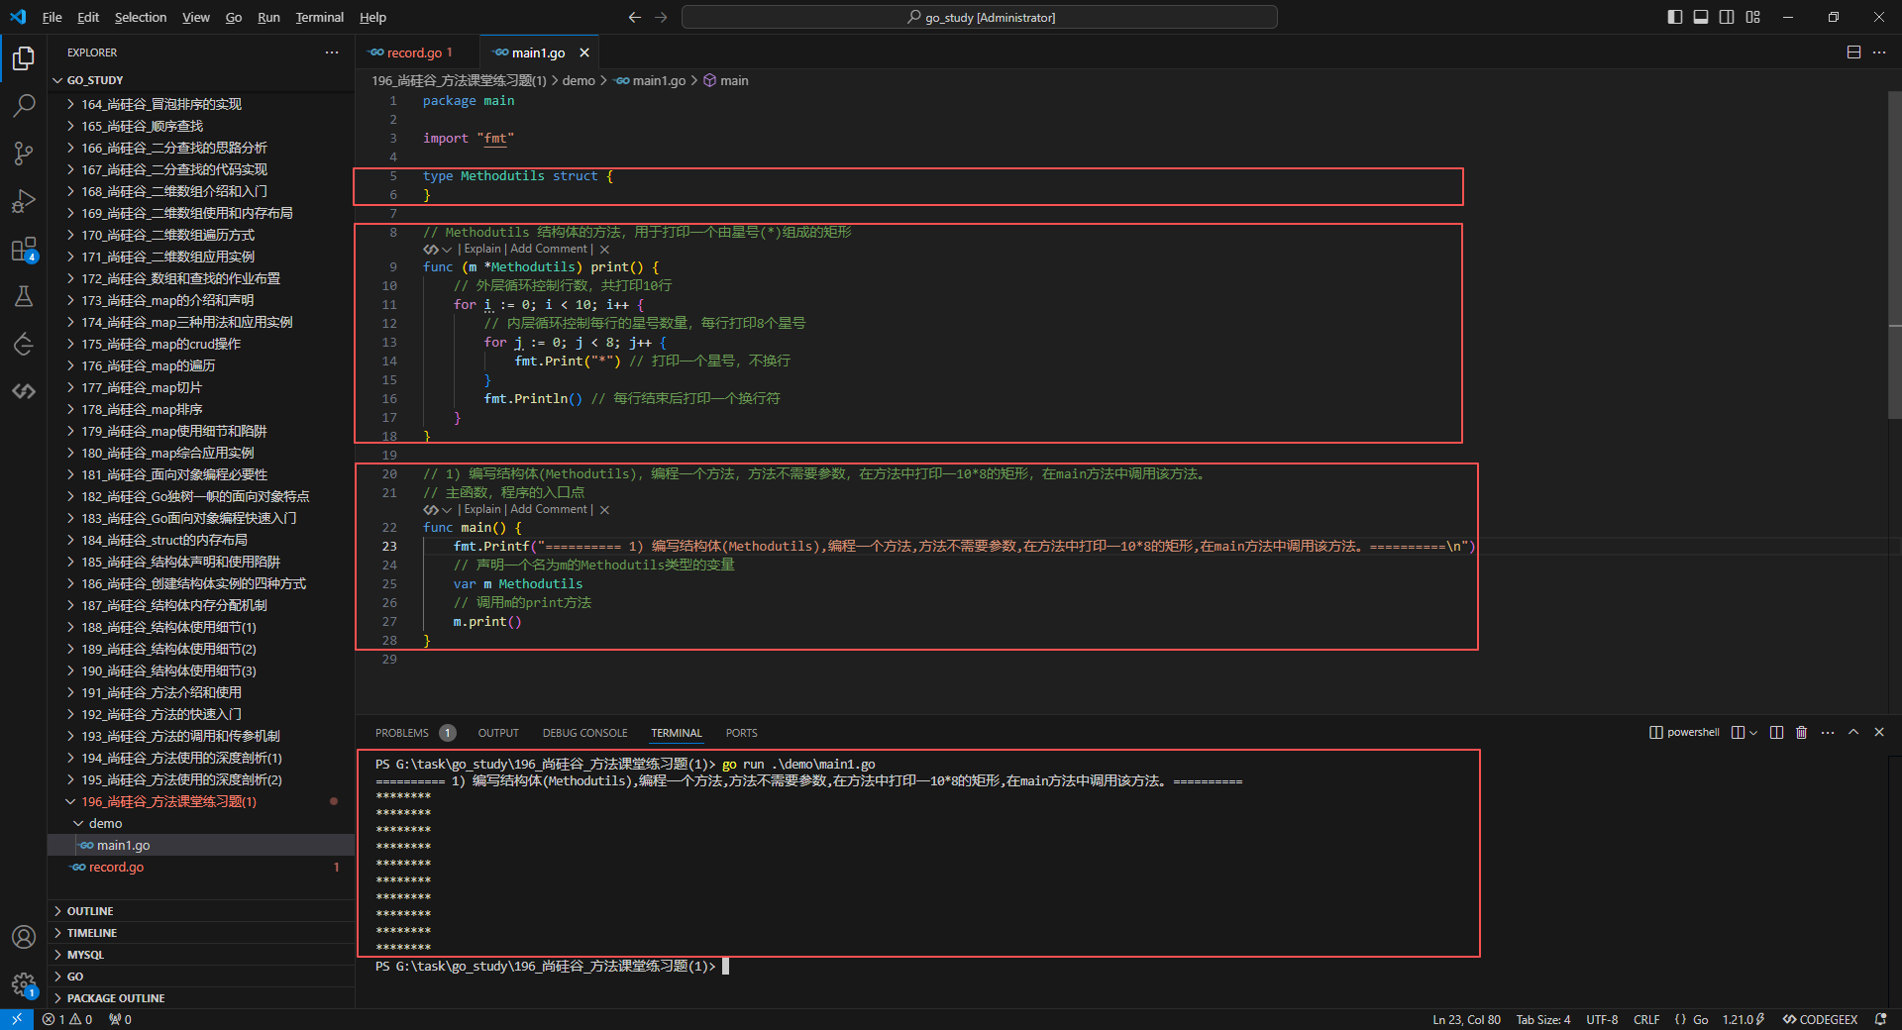Close the bottom panel

coord(1879,733)
